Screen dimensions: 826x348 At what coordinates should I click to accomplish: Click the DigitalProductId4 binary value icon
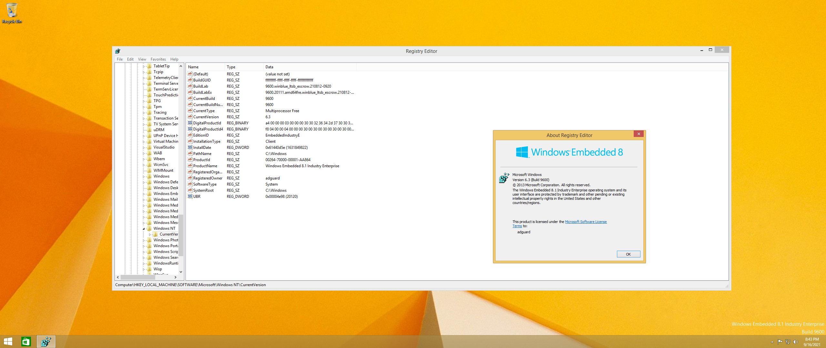[190, 129]
